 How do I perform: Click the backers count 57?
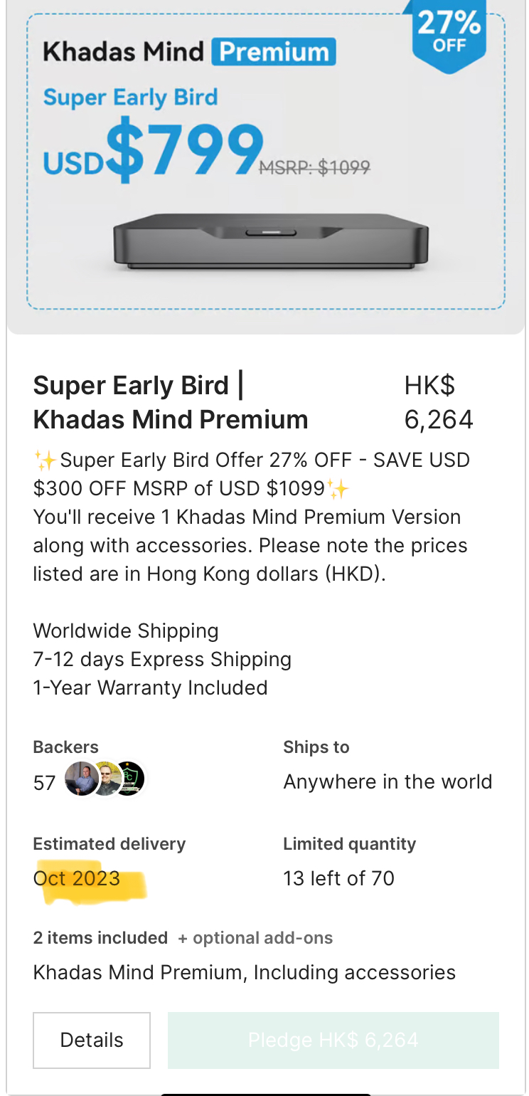(x=44, y=783)
